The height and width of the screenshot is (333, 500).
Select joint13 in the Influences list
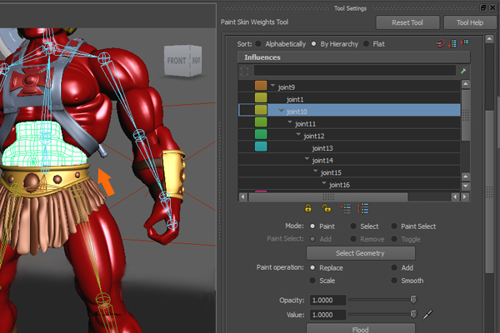coord(322,147)
